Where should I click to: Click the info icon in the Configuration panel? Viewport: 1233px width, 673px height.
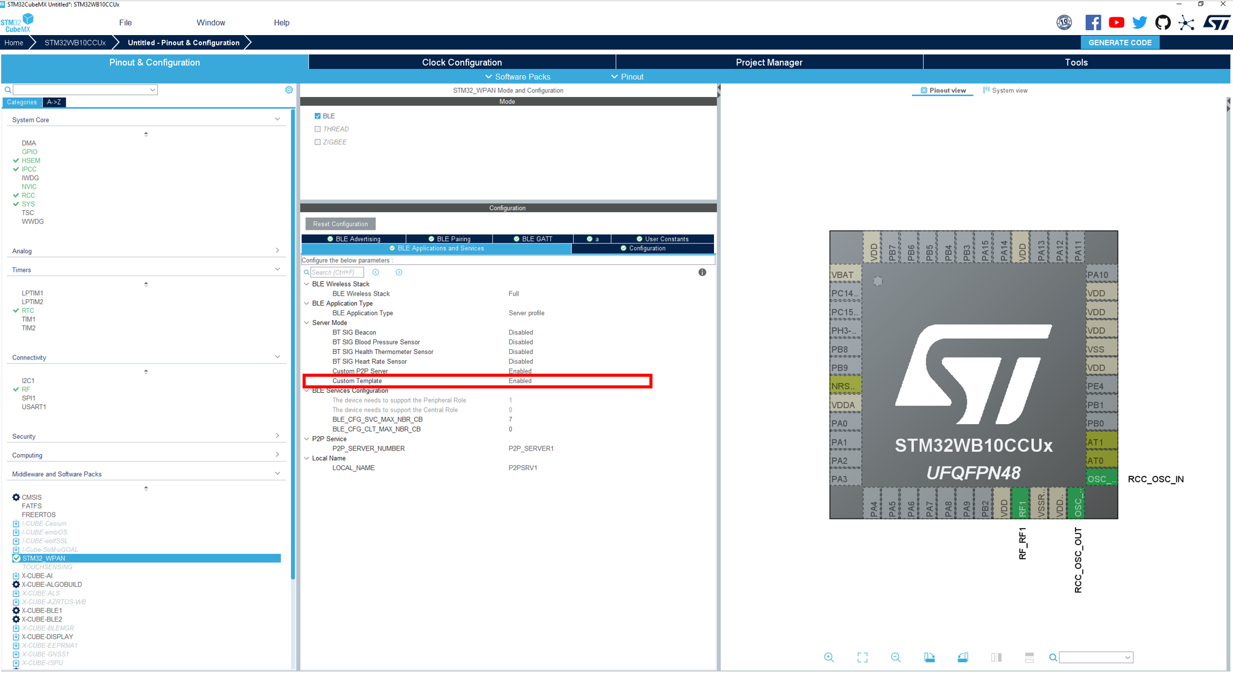pyautogui.click(x=702, y=272)
